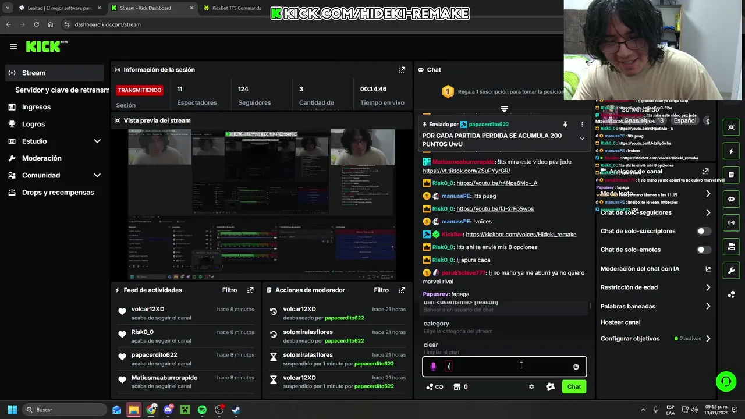
Task: Pop out the Acciones de moderador panel
Action: pyautogui.click(x=402, y=290)
